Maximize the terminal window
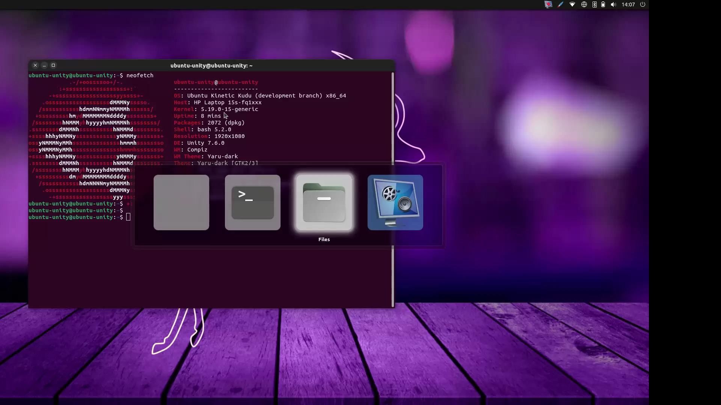 coord(53,65)
